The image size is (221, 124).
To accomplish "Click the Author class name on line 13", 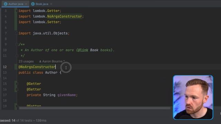I will click(51, 73).
